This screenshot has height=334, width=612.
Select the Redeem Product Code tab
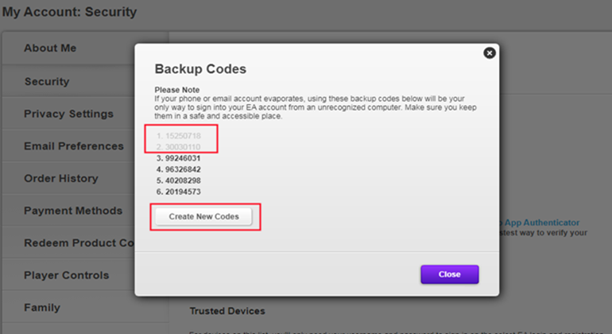tap(77, 243)
